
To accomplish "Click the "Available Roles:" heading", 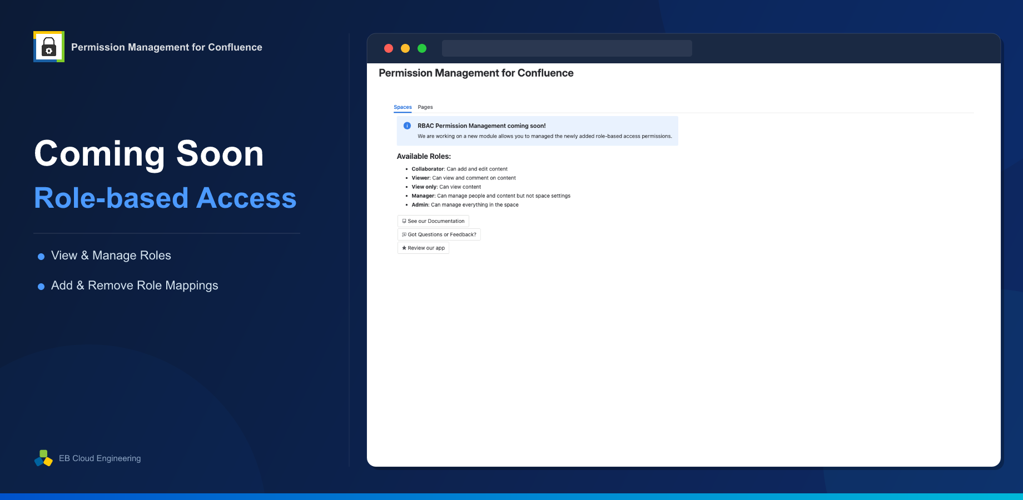I will tap(424, 157).
